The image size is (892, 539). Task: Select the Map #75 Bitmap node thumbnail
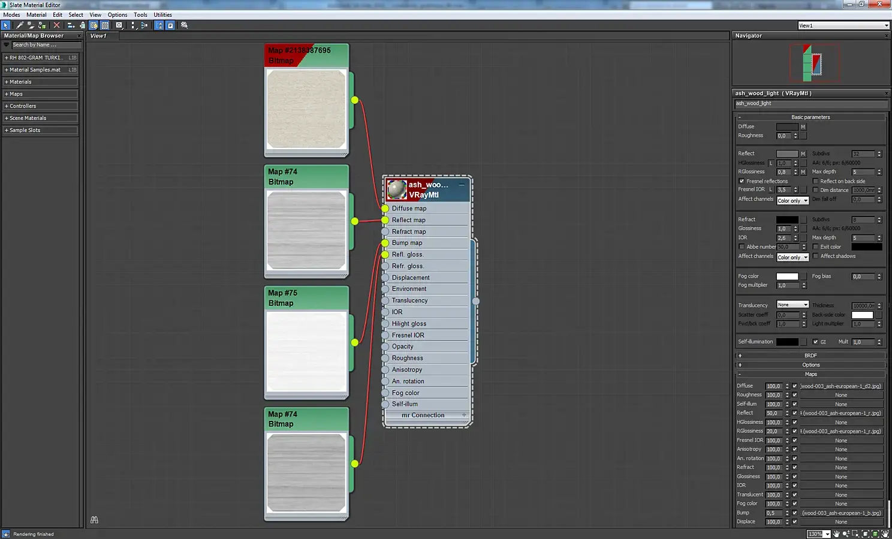(306, 352)
